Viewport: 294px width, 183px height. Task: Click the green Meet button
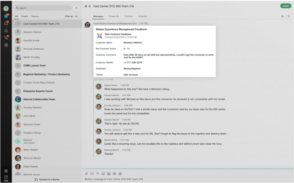(x=285, y=6)
